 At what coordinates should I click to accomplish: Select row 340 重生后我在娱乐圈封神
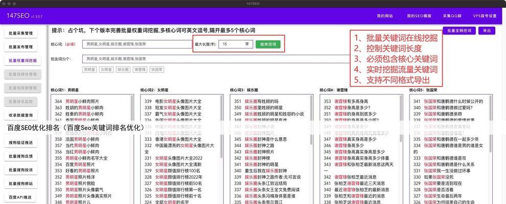pyautogui.click(x=261, y=170)
